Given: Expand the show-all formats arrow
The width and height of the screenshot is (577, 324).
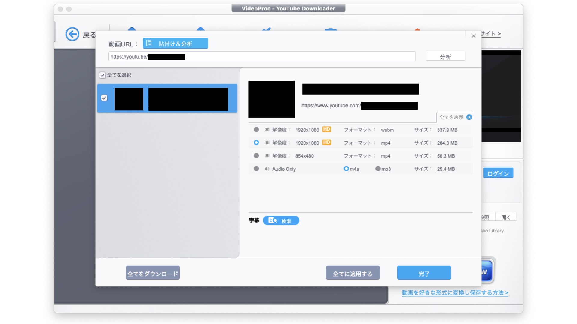Looking at the screenshot, I should [x=469, y=117].
